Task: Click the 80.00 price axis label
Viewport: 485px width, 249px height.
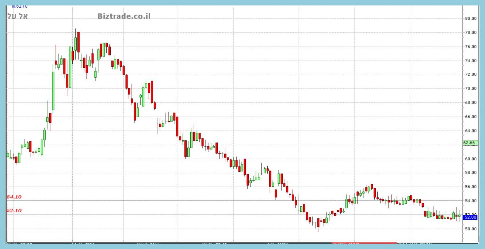Action: coord(471,19)
